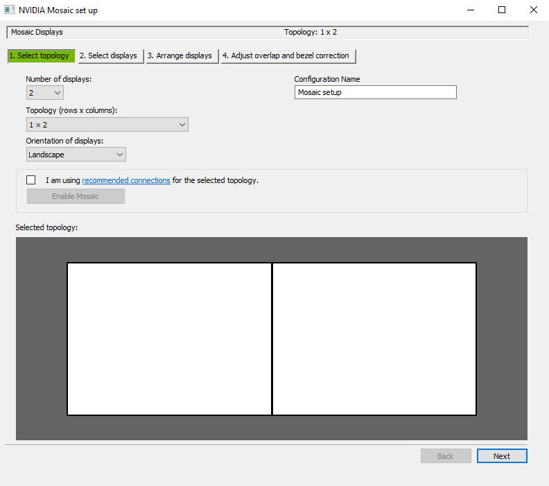The height and width of the screenshot is (486, 549).
Task: Open the Topology rows x columns dropdown
Action: (x=107, y=125)
